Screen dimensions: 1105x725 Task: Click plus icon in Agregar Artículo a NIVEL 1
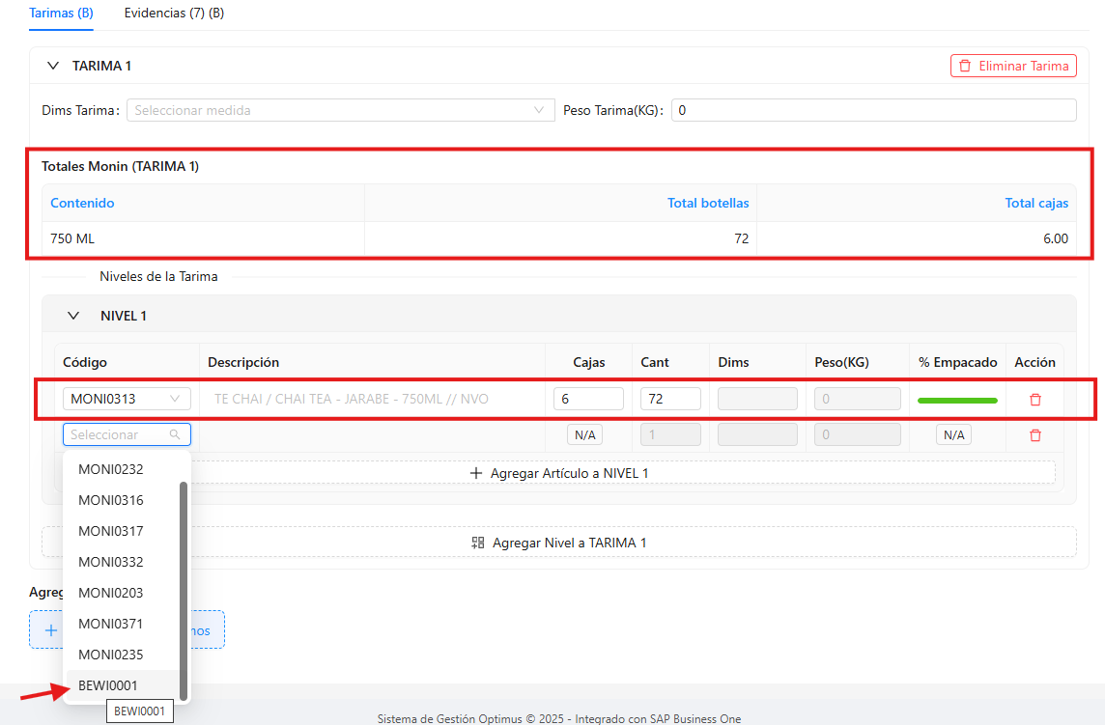475,473
